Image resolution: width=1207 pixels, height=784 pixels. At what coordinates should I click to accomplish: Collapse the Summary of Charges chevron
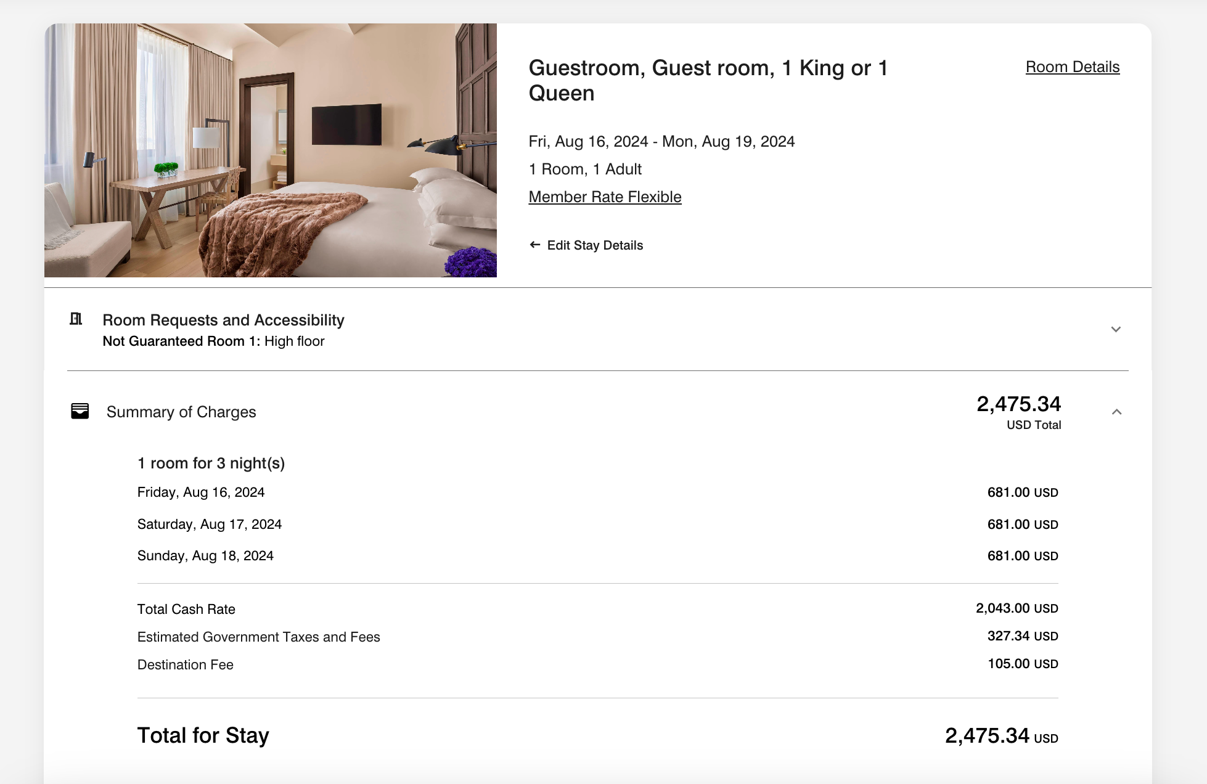pos(1116,412)
